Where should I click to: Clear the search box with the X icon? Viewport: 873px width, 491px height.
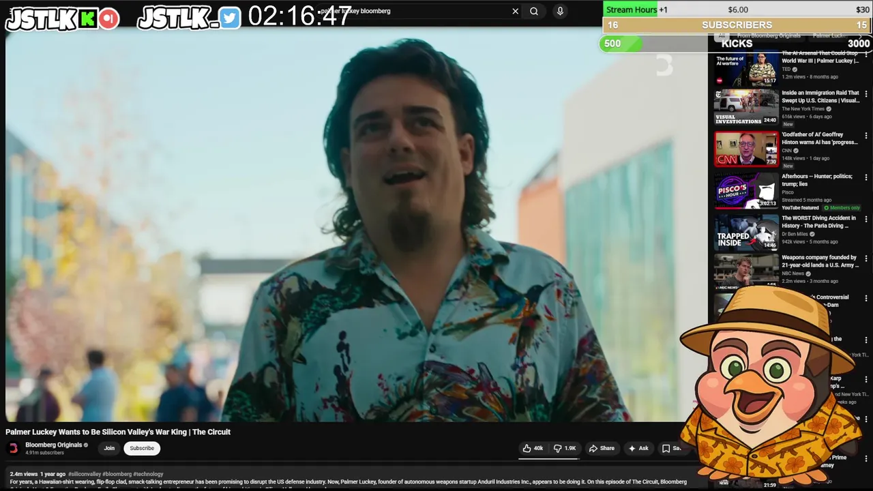point(515,11)
